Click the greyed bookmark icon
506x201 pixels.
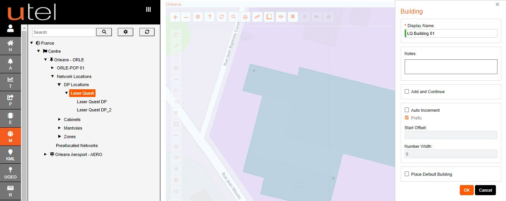[305, 17]
